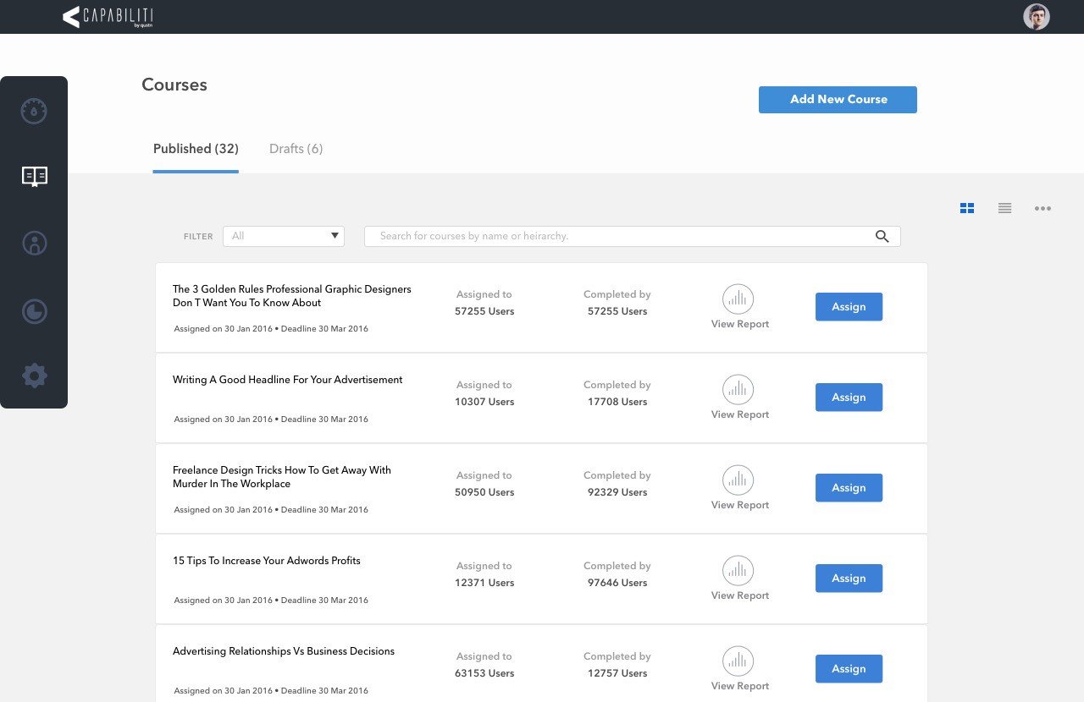
Task: View report icon for Advertising Relationships course
Action: pyautogui.click(x=738, y=661)
